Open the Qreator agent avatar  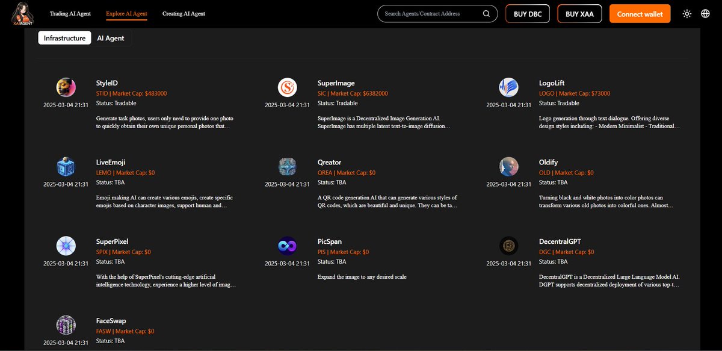pyautogui.click(x=288, y=167)
